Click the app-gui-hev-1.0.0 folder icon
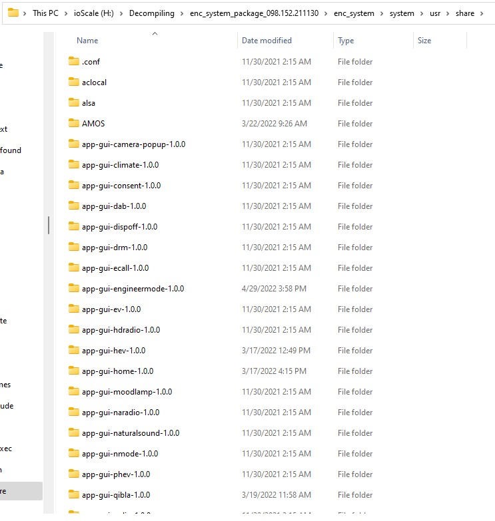Screen dimensions: 495x521 [x=73, y=350]
